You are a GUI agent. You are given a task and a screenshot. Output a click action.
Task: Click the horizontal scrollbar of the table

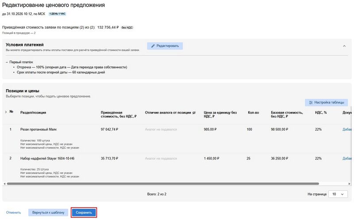click(x=162, y=184)
